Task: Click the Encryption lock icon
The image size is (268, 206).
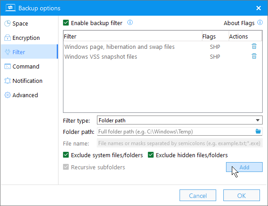Action: pyautogui.click(x=7, y=38)
